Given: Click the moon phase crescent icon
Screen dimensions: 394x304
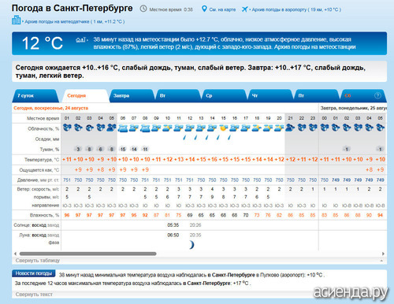Looking at the screenshot, I should coord(191,245).
